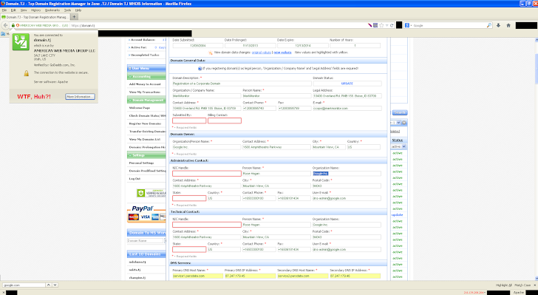The width and height of the screenshot is (538, 295).
Task: Open the Help menu
Action: [78, 10]
